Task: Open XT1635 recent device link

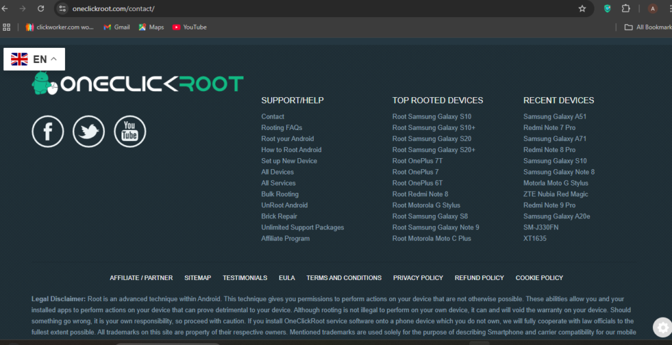Action: [535, 239]
